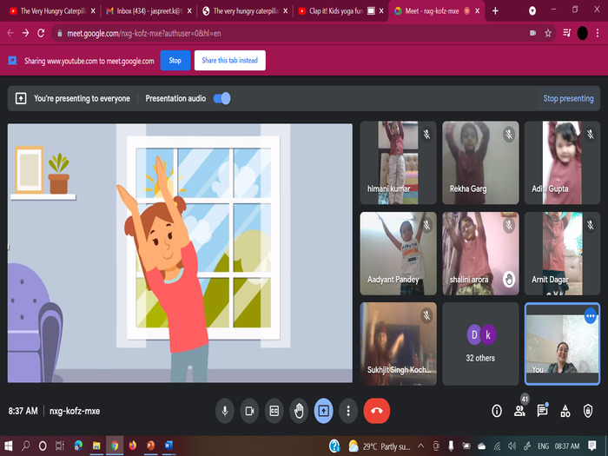Image resolution: width=608 pixels, height=456 pixels.
Task: Click Stop presenting link
Action: [x=568, y=98]
